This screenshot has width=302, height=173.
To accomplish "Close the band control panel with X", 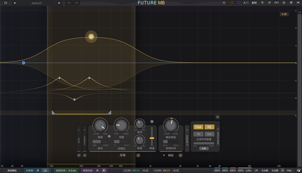I will [218, 117].
